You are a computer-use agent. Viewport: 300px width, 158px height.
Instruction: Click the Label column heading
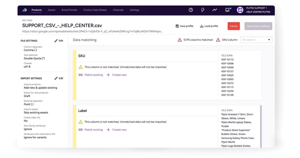tap(82, 111)
